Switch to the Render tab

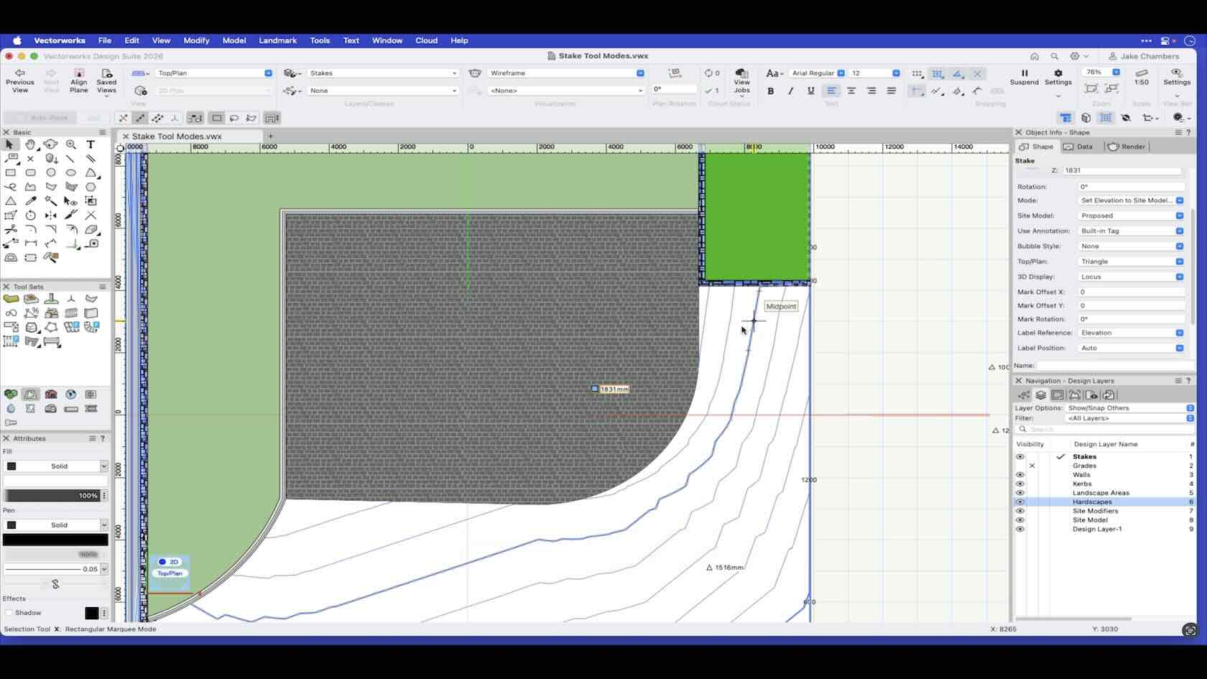click(1127, 147)
